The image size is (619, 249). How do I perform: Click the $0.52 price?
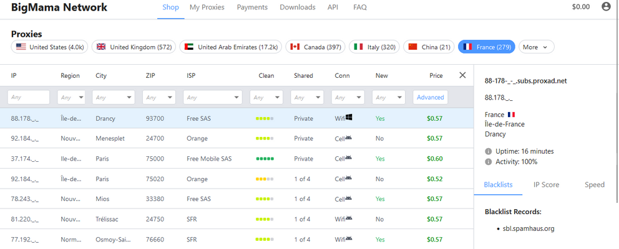(435, 179)
